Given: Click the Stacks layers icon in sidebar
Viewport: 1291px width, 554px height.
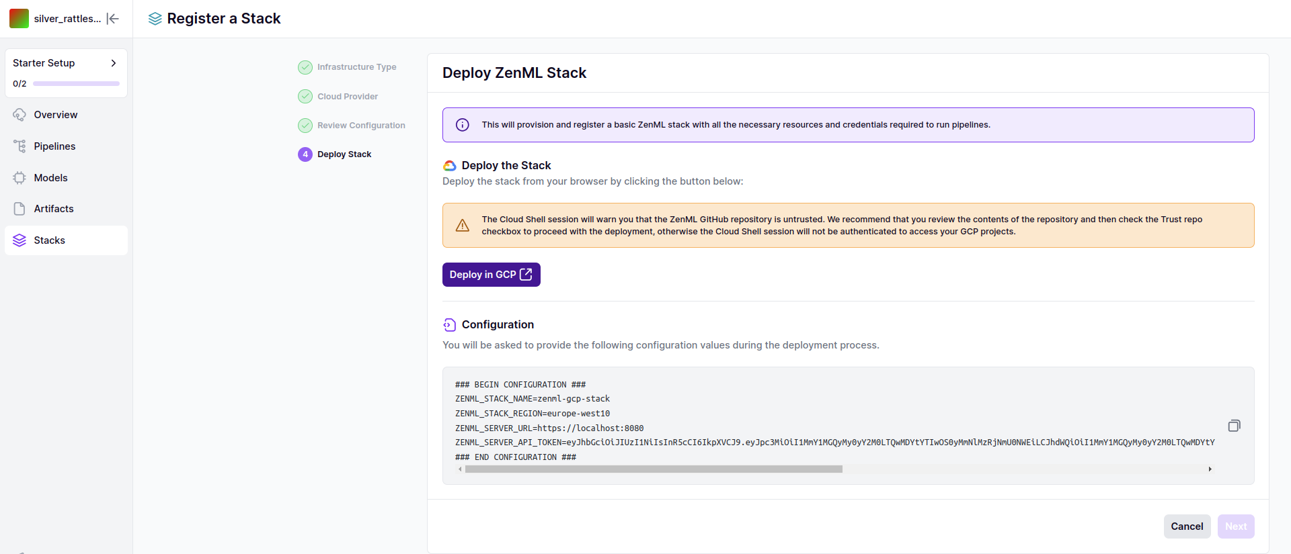Looking at the screenshot, I should [19, 240].
